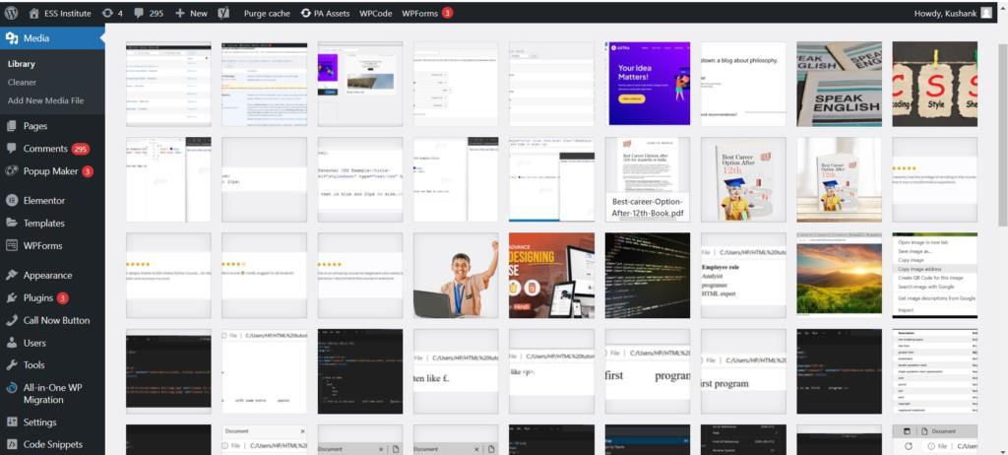
Task: Click the Plugins update badge 3
Action: coord(62,298)
